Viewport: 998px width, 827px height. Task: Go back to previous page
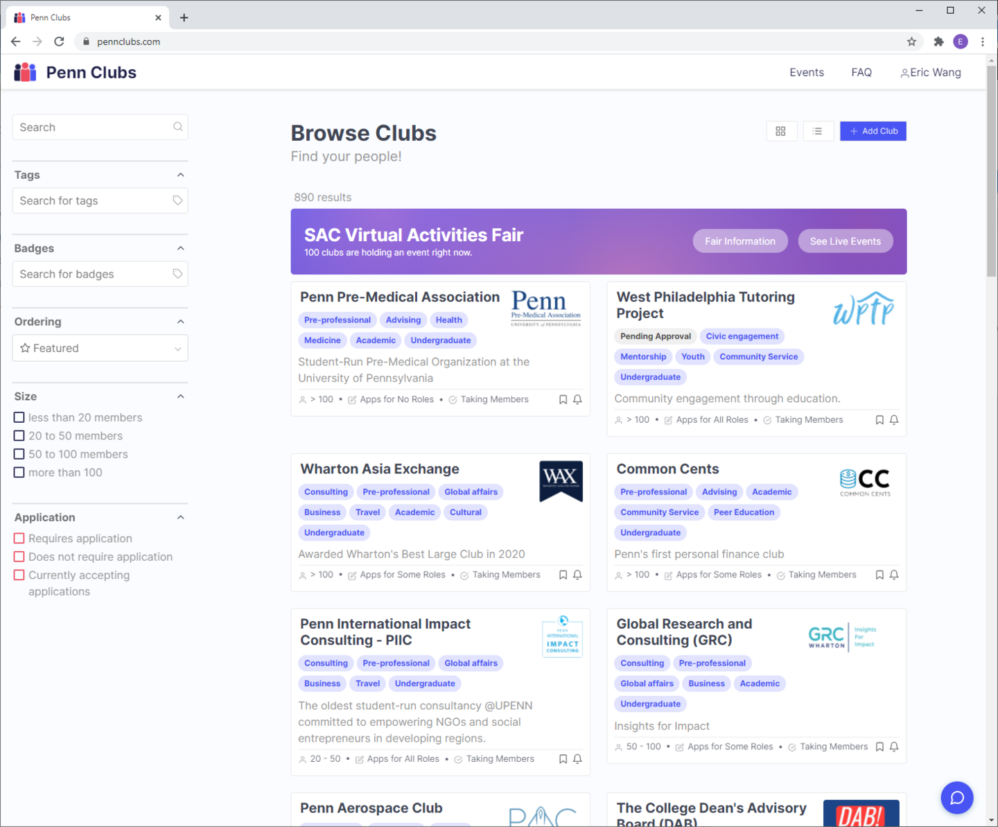pyautogui.click(x=15, y=42)
